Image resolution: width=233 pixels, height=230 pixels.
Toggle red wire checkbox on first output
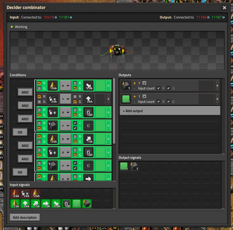159,88
